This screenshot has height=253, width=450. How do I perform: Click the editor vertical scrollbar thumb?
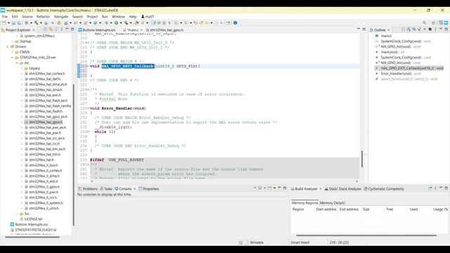(x=362, y=159)
